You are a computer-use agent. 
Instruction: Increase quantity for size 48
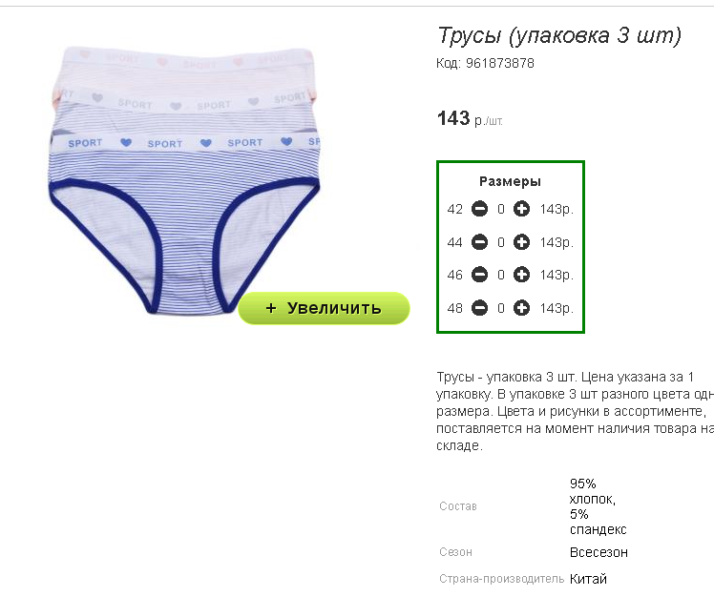click(x=521, y=308)
